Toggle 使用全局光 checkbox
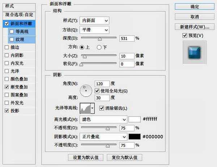The height and width of the screenshot is (167, 217). click(x=97, y=90)
